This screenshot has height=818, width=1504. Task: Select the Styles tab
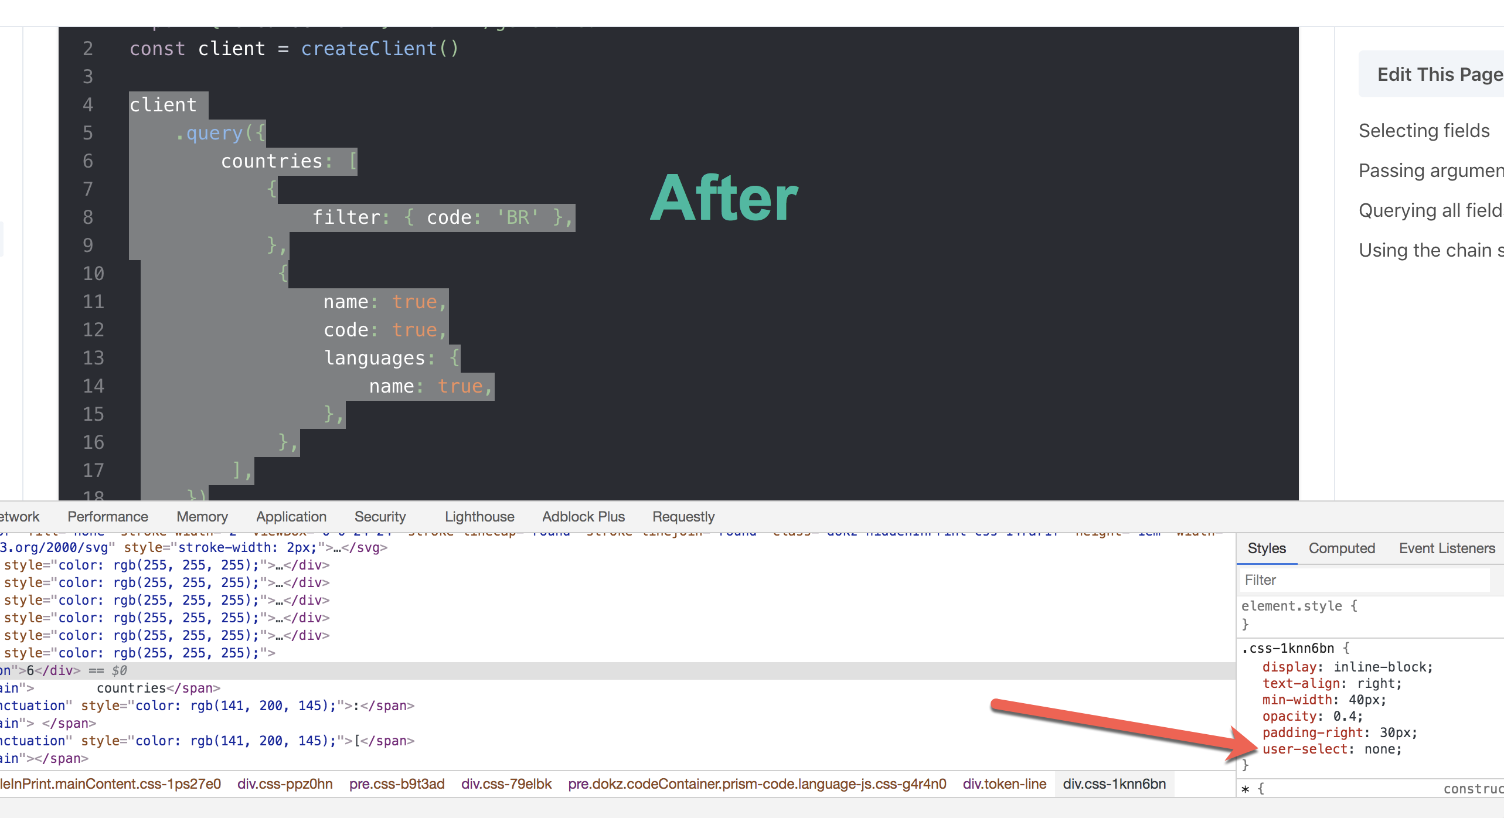tap(1266, 548)
